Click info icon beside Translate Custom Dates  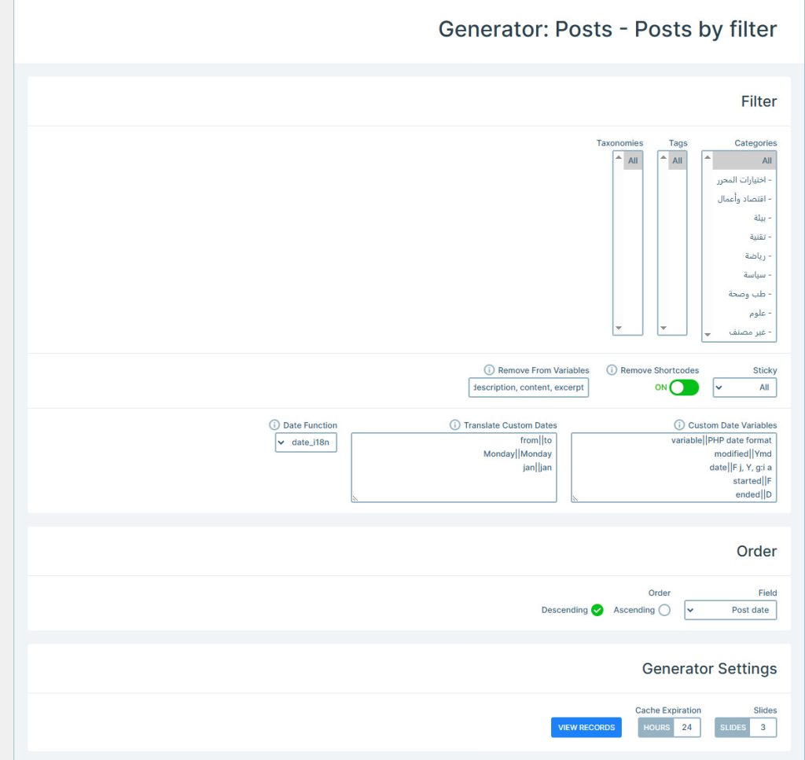455,425
